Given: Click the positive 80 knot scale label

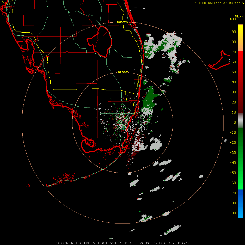Looking at the screenshot, I should [x=234, y=42].
